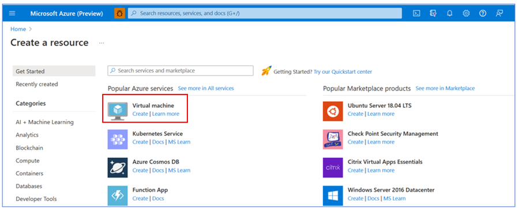Open the Compute category
Screen dimensions: 519x208
pos(28,161)
